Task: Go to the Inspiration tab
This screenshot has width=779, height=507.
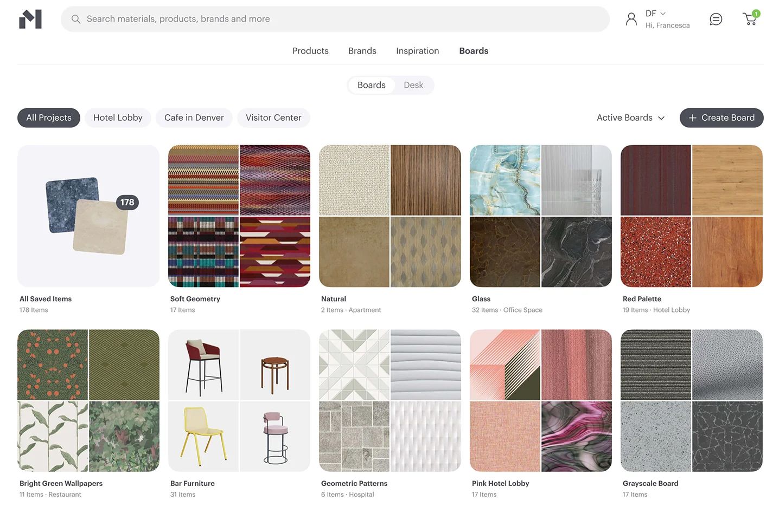Action: pyautogui.click(x=417, y=51)
